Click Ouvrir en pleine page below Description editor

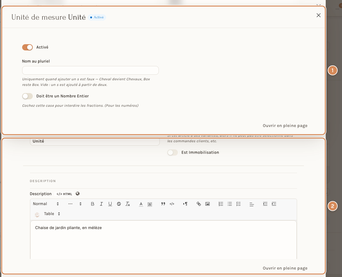(285, 268)
